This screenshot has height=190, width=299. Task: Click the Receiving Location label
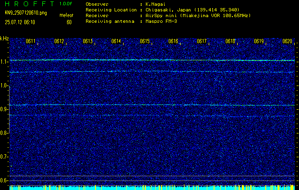click(x=111, y=10)
